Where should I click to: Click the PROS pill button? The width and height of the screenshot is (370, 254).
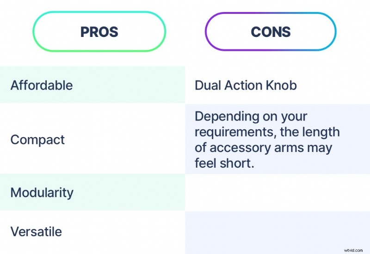(99, 31)
